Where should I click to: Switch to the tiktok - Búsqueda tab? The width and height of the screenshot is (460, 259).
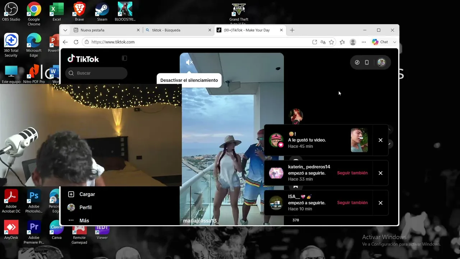coord(178,30)
